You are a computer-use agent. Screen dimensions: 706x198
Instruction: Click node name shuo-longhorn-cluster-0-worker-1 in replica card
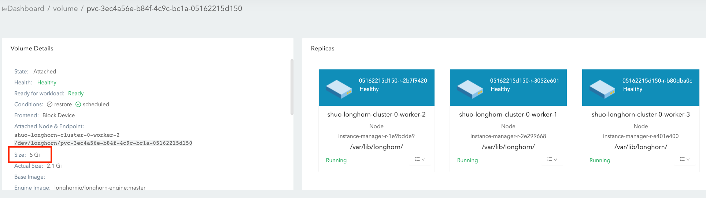coord(508,114)
